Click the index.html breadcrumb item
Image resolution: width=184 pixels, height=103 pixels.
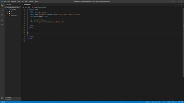tap(36, 7)
